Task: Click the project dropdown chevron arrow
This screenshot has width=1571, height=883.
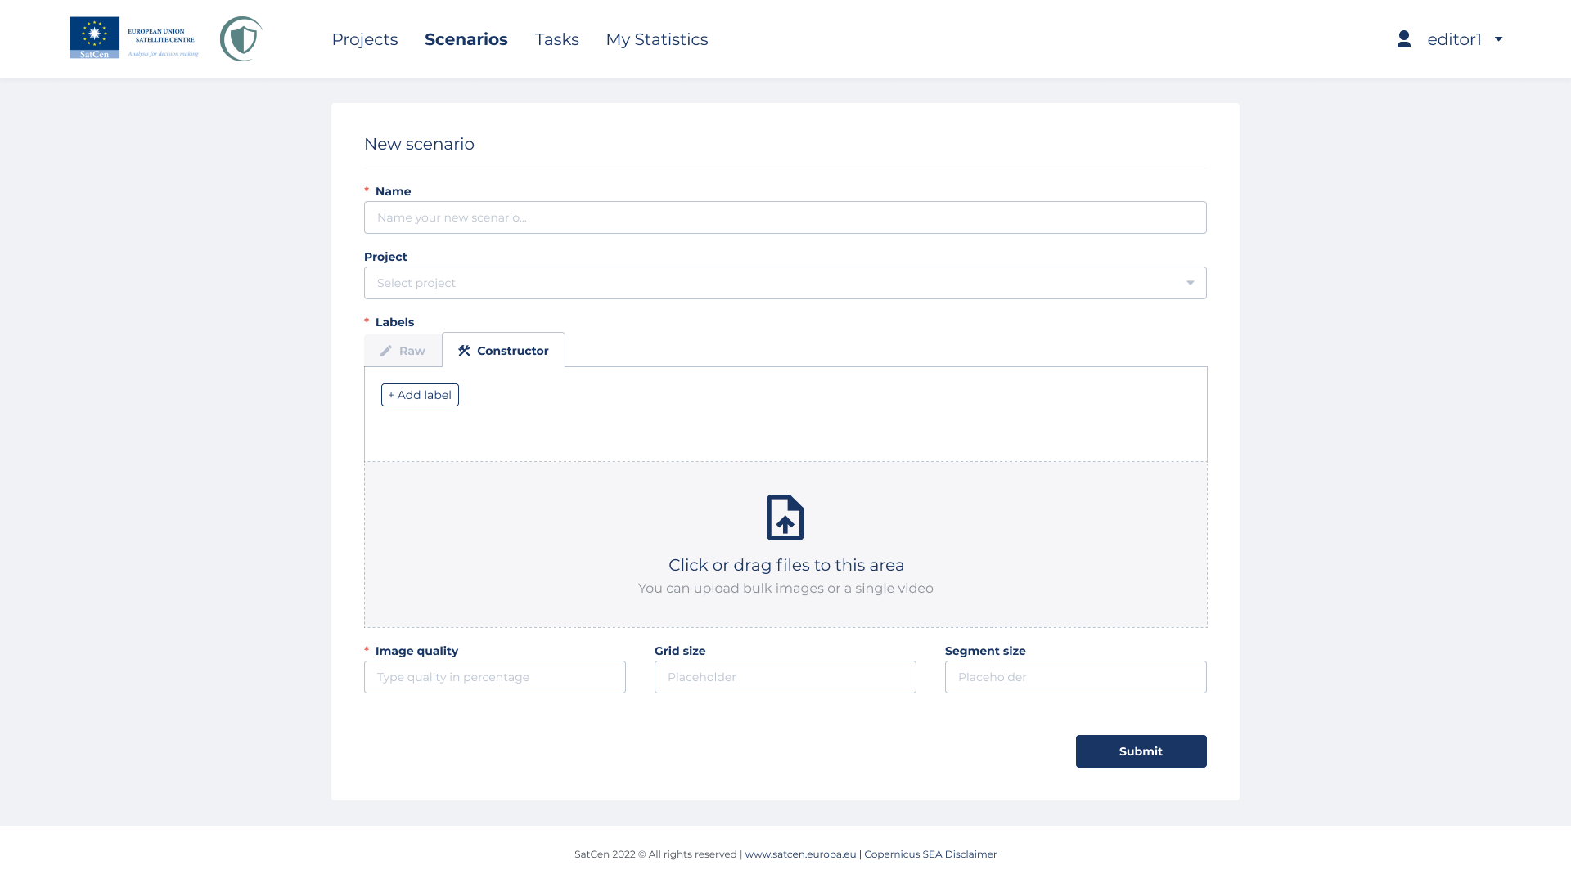Action: pyautogui.click(x=1190, y=283)
